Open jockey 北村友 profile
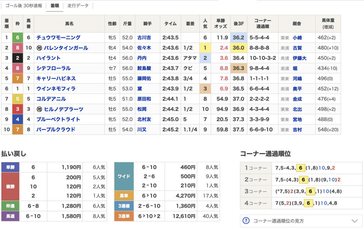This screenshot has height=229, width=364. [x=144, y=119]
